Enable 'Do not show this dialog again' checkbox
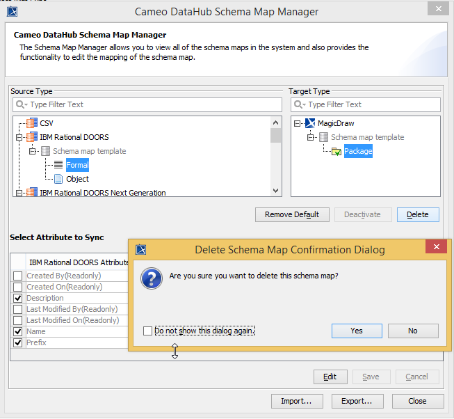This screenshot has height=419, width=454. (x=147, y=331)
